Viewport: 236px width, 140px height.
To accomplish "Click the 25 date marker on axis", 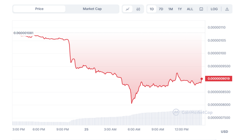I will click(86, 129).
